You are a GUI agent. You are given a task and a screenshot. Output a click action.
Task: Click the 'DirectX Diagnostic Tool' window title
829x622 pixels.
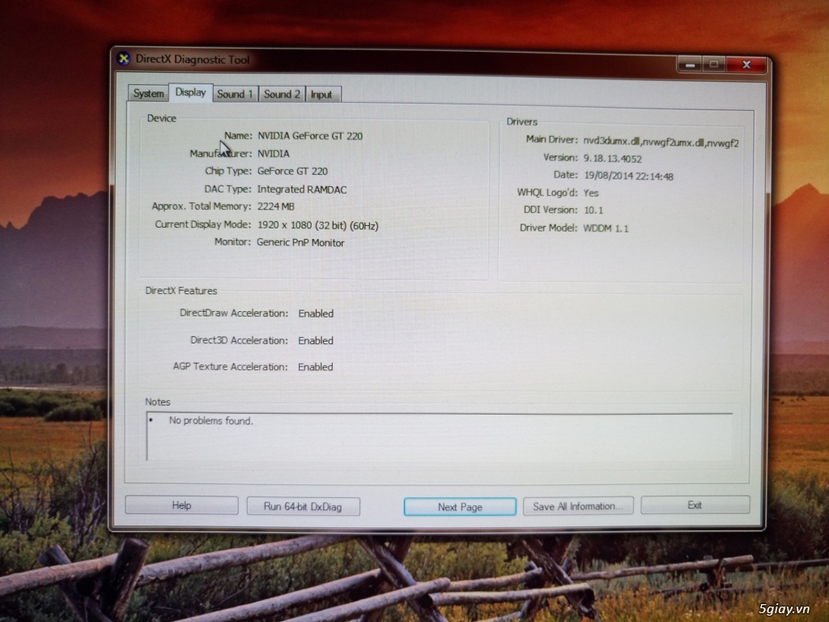point(193,59)
